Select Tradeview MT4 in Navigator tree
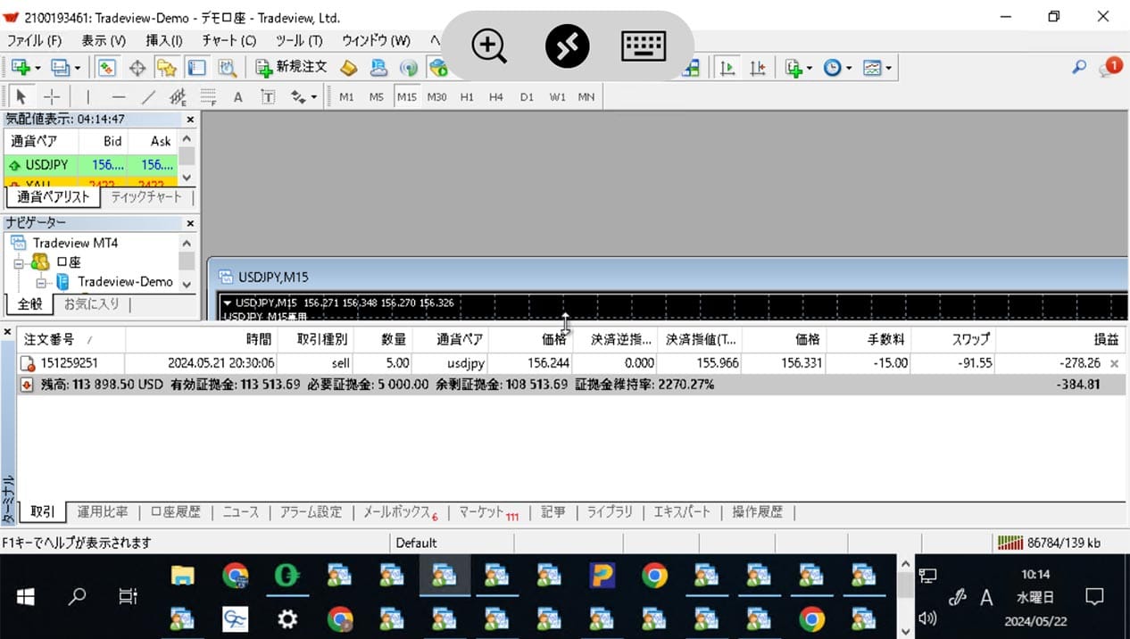This screenshot has width=1130, height=639. (75, 243)
